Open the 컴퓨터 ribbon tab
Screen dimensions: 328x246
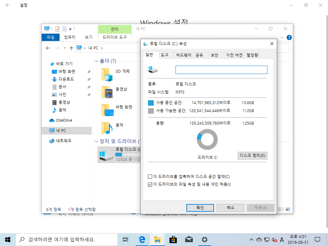(x=70, y=37)
